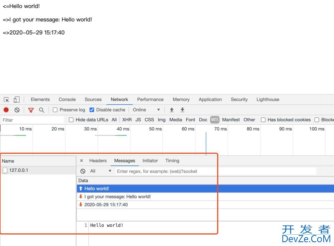334x246 pixels.
Task: Click the first request bar in the timeline overview
Action: coord(13,135)
